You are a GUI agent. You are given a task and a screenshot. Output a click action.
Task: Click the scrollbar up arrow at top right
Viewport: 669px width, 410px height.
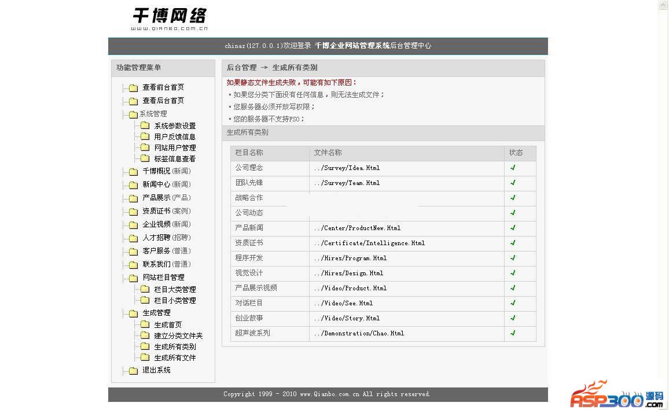(663, 5)
